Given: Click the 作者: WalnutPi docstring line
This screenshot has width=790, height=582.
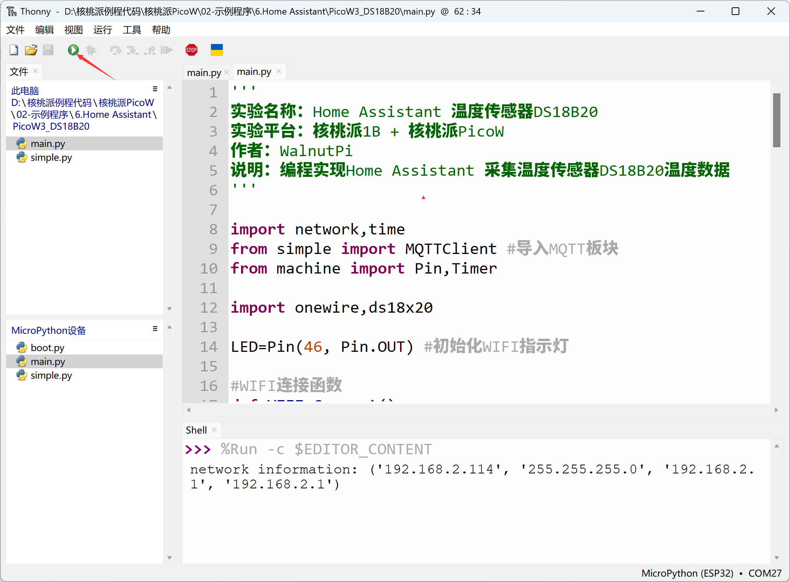Looking at the screenshot, I should [x=291, y=151].
